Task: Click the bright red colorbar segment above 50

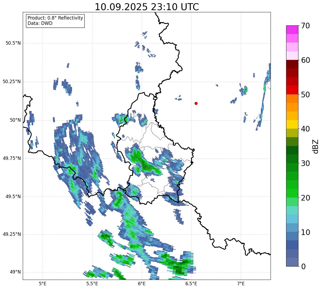Action: pos(292,90)
